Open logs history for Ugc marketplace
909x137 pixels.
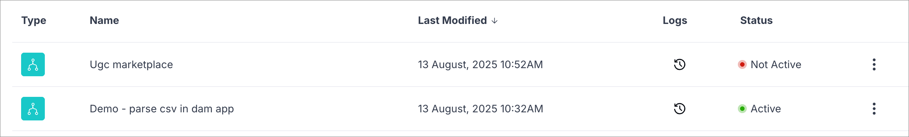coord(679,64)
